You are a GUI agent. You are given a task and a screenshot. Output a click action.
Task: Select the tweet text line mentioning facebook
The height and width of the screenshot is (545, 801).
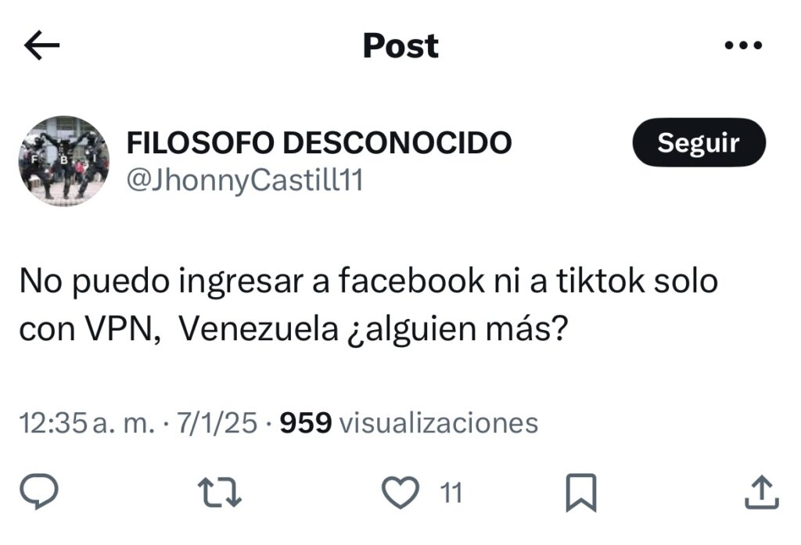[x=369, y=281]
